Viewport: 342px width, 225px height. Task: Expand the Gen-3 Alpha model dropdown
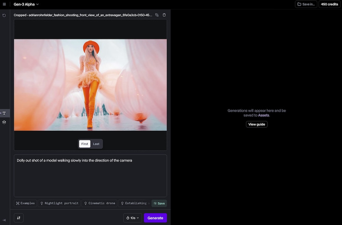point(26,4)
